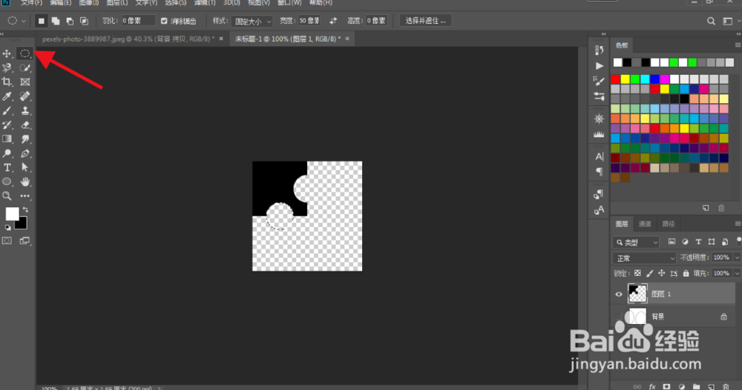Open the Layers panel menu
742x390 pixels.
738,224
